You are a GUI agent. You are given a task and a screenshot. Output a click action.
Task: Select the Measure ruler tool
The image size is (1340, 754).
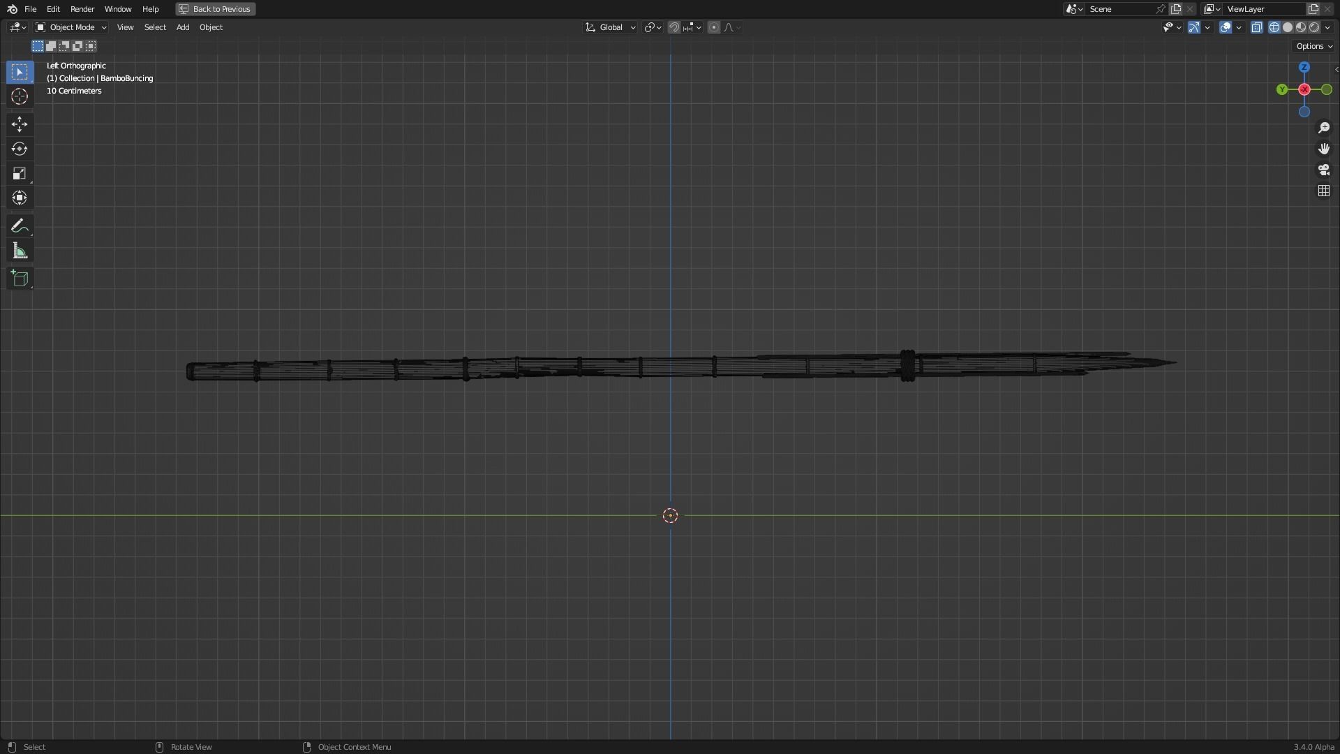[20, 251]
